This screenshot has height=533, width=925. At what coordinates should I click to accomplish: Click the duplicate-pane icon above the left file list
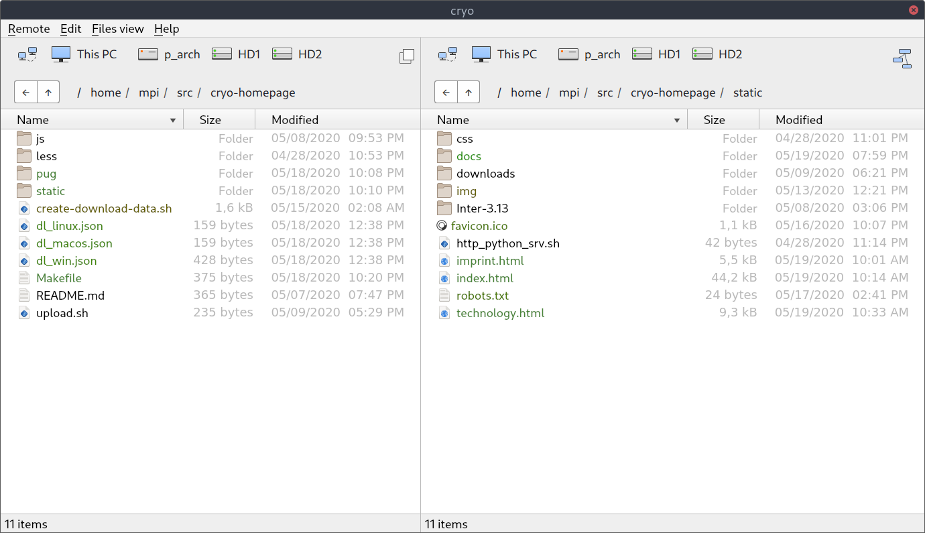407,56
